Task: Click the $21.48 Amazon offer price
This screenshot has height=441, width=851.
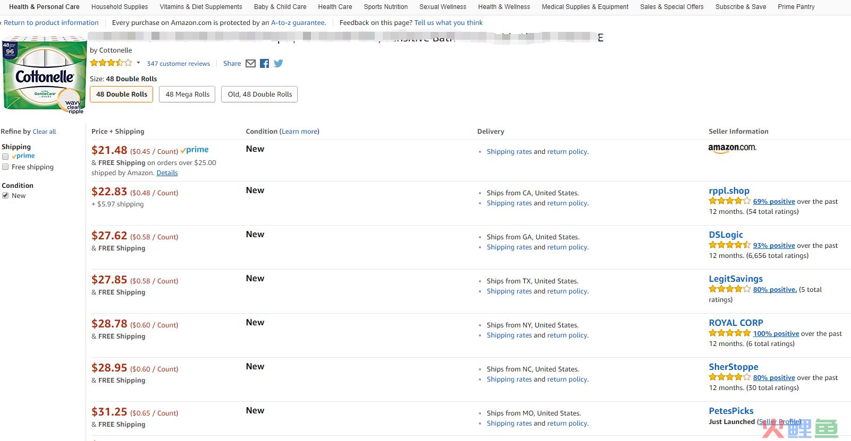Action: 109,150
